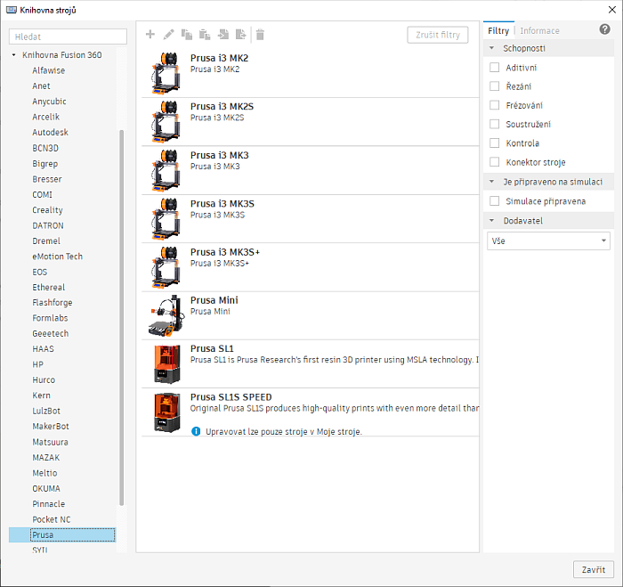Select Anycubic in the vendor tree
623x587 pixels.
(49, 102)
